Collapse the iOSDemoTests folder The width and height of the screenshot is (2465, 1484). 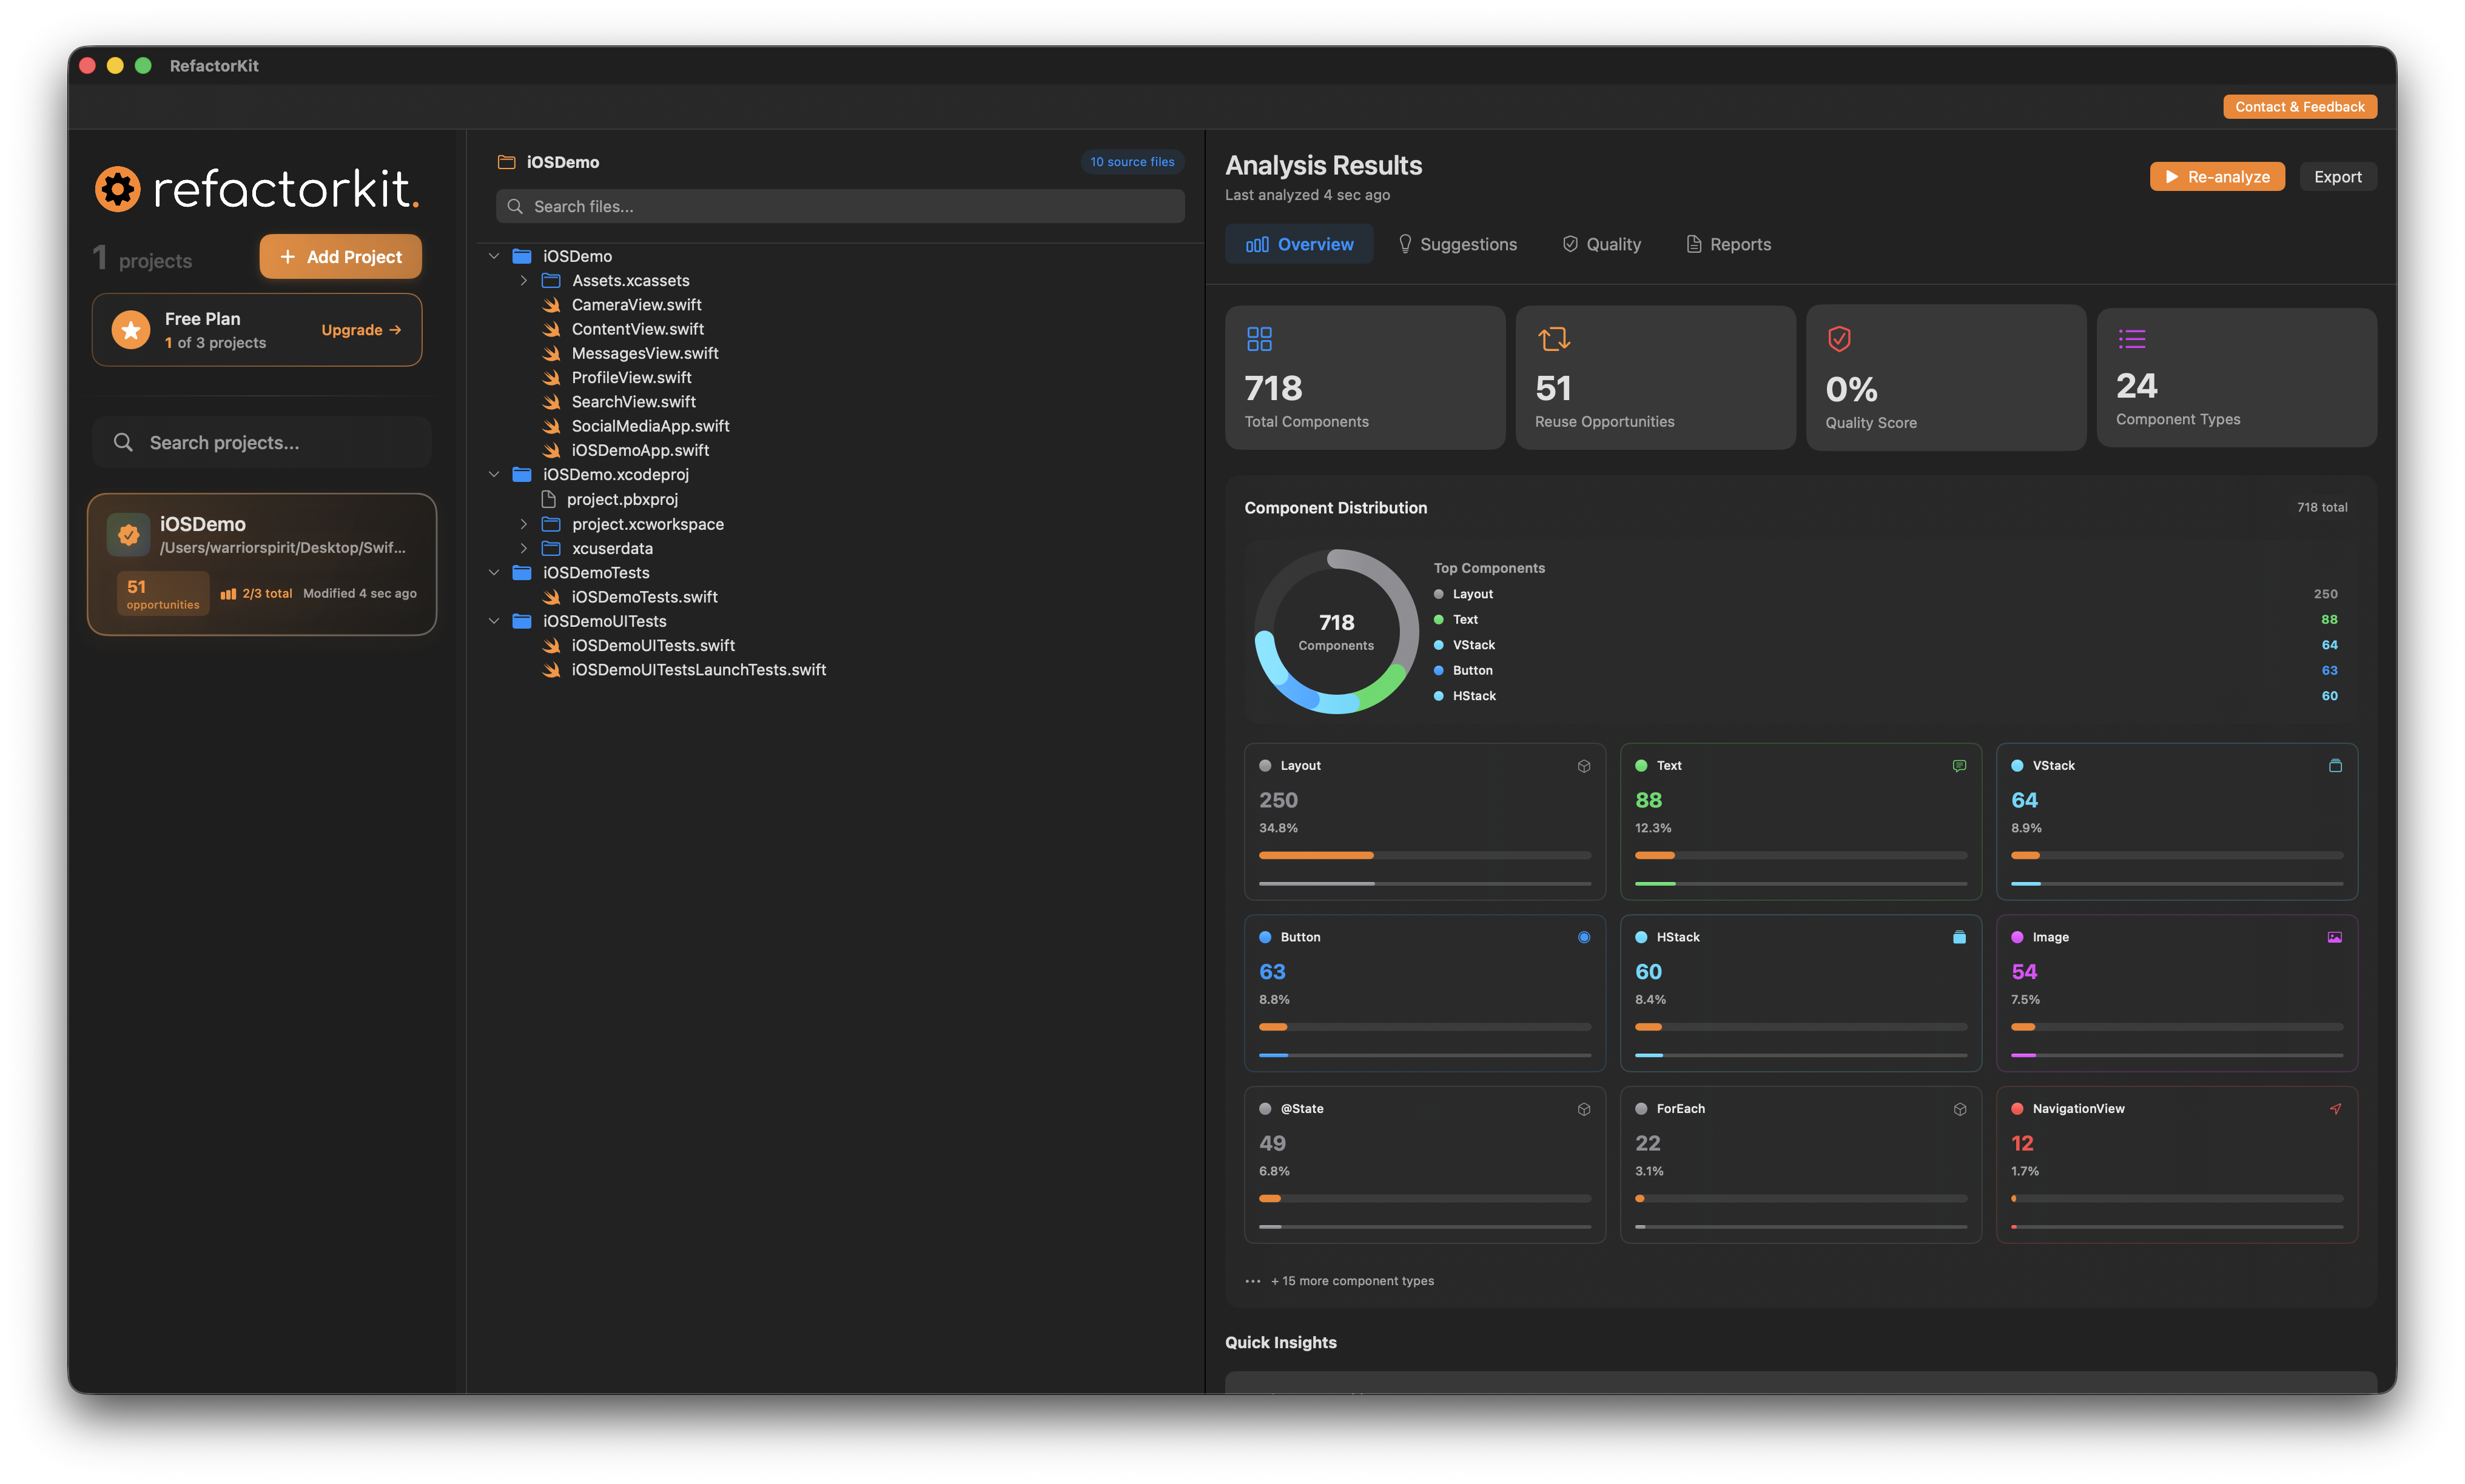493,572
